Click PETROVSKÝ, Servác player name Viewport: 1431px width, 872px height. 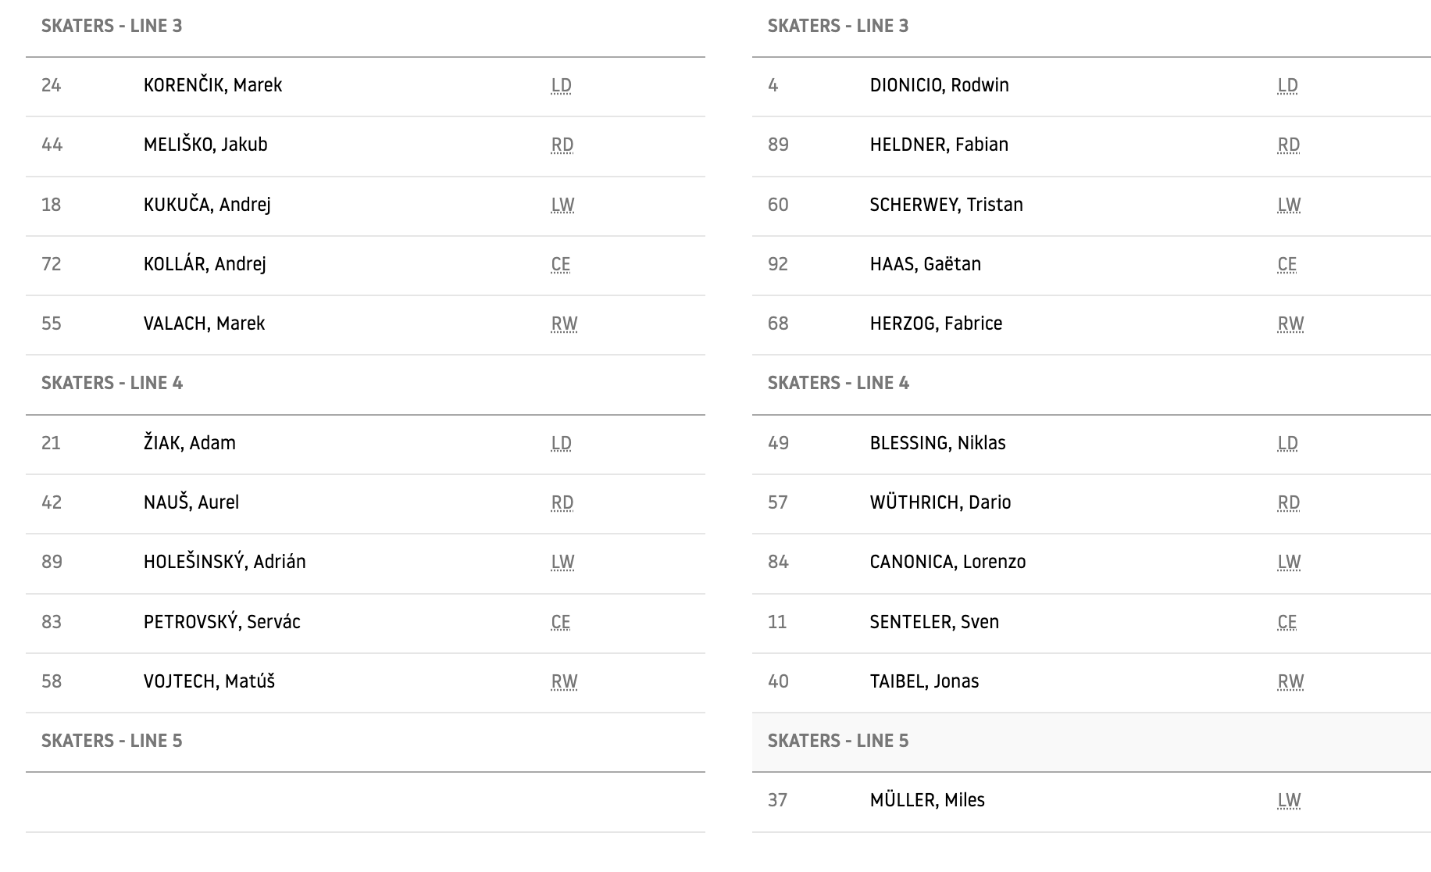click(x=222, y=622)
